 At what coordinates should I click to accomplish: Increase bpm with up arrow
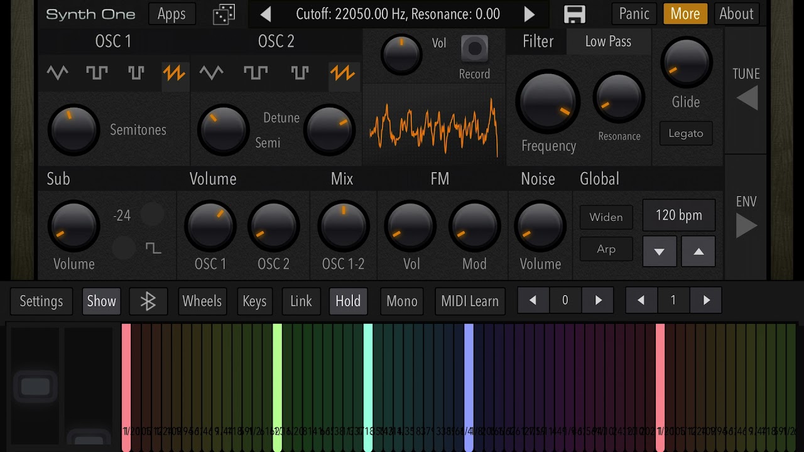[698, 251]
